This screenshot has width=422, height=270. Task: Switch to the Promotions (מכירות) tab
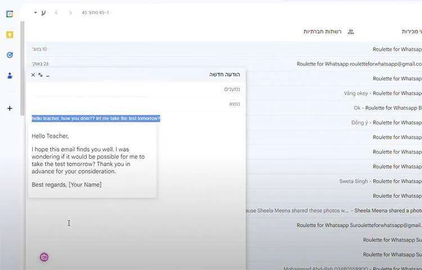(411, 31)
